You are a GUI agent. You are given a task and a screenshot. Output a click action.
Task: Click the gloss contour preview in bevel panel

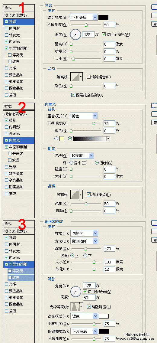point(77,307)
